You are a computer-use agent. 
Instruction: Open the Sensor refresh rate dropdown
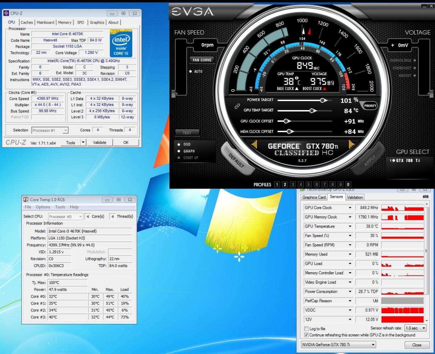click(416, 328)
